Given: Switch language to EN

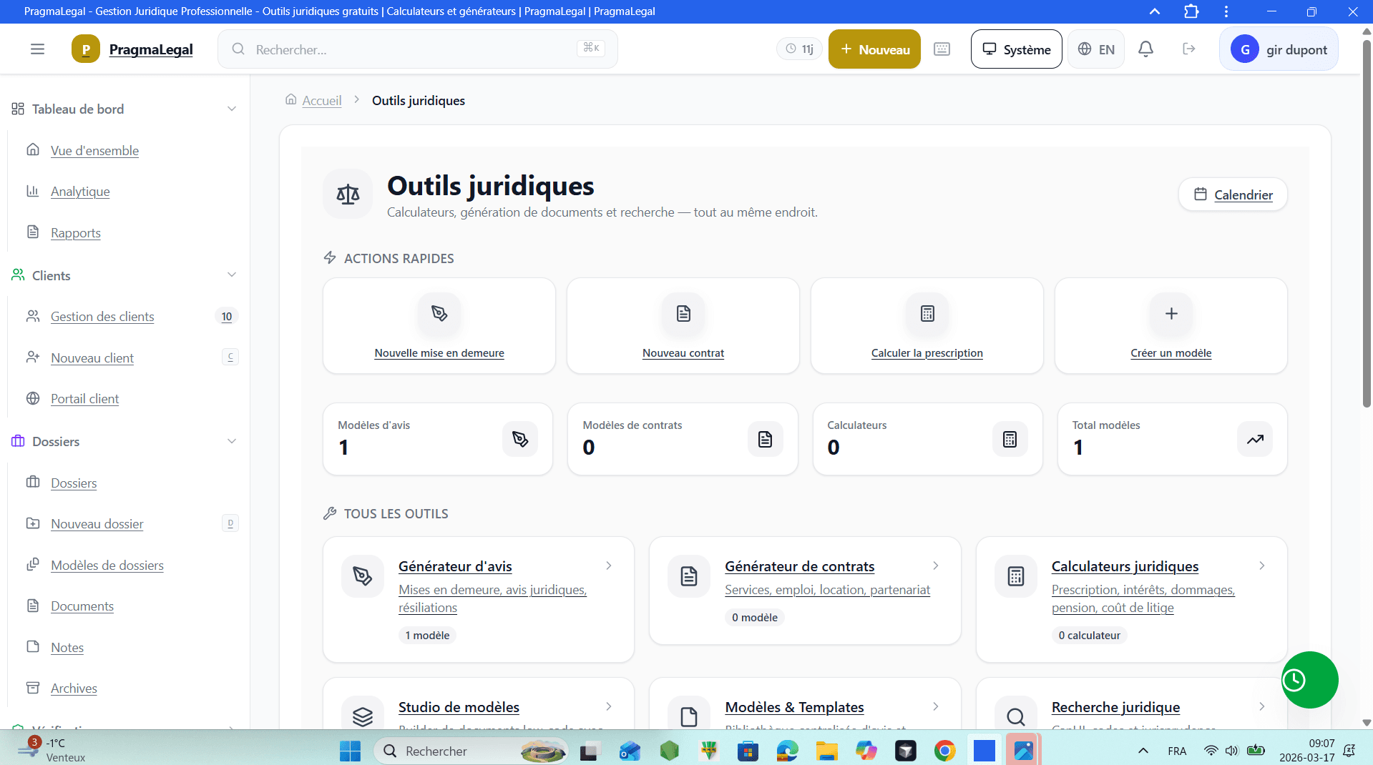Looking at the screenshot, I should 1096,49.
